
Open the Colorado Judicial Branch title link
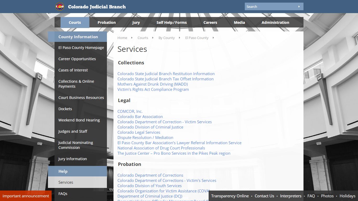[97, 7]
